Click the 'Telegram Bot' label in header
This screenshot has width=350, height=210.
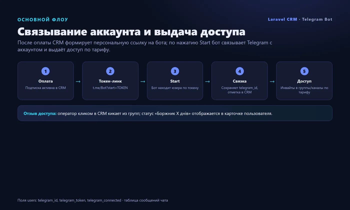tap(317, 19)
